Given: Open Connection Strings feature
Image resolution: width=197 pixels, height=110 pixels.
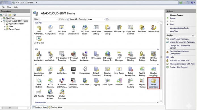Looking at the screenshot, I should click(108, 30).
